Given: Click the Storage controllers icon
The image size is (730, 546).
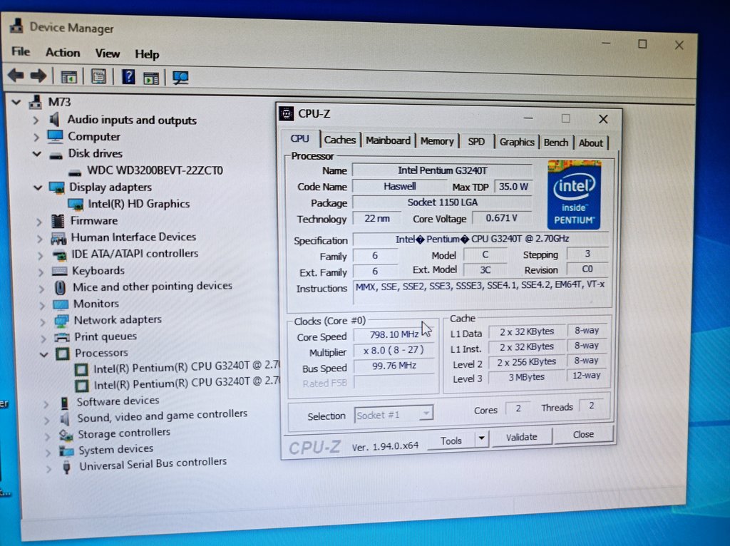Looking at the screenshot, I should [66, 436].
